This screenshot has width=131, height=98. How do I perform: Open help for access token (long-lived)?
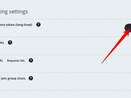tap(38, 25)
